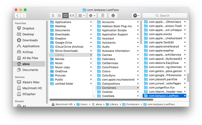Click Users in the path bar
Screen dimensions: 202x125
click(x=82, y=104)
